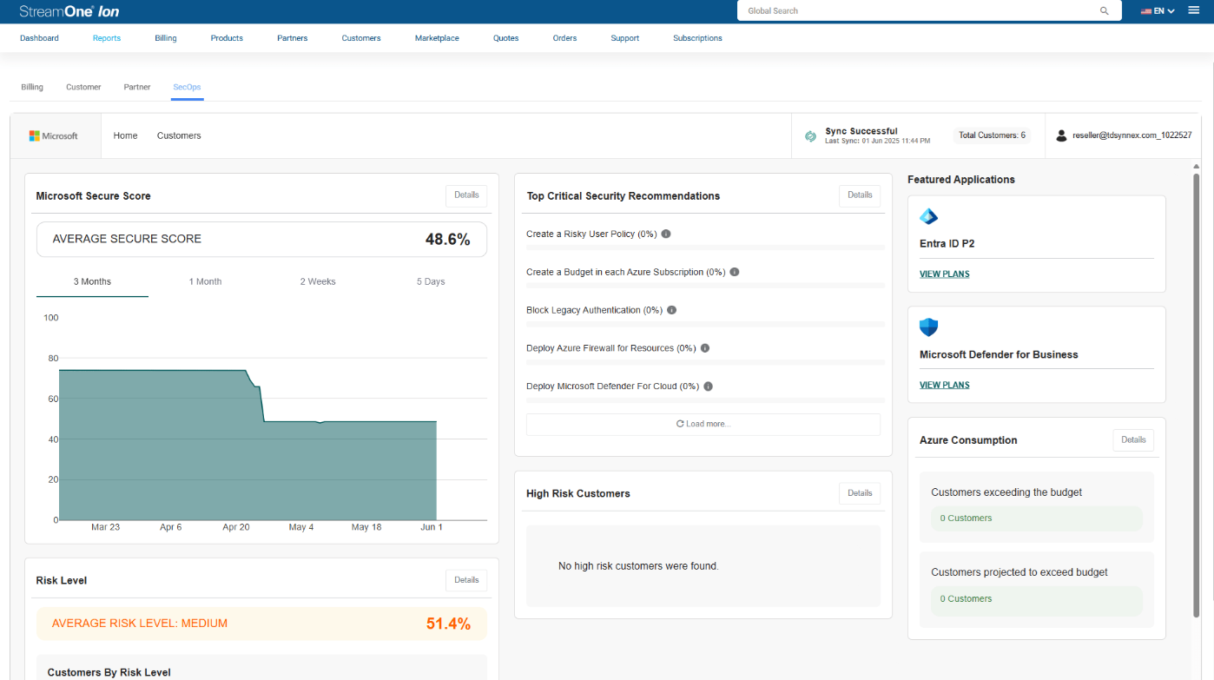Open the Subscriptions menu
1214x680 pixels.
coord(697,38)
